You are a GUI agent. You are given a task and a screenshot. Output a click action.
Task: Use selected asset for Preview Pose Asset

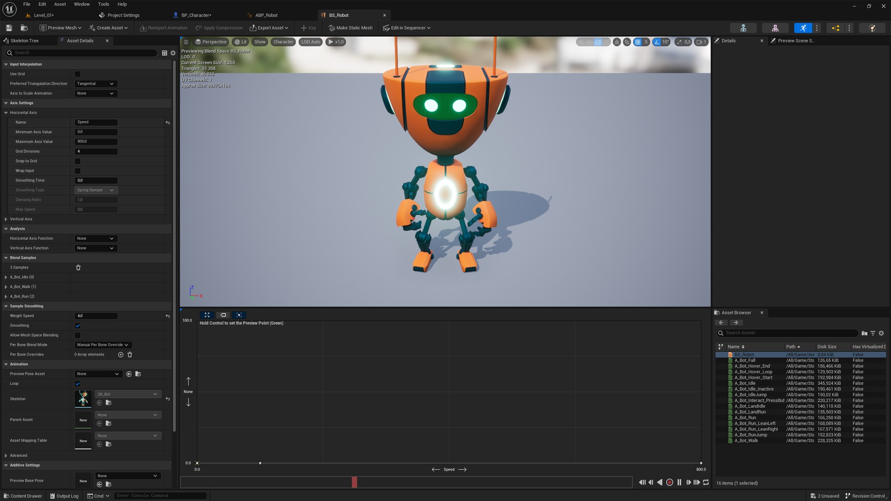click(129, 374)
